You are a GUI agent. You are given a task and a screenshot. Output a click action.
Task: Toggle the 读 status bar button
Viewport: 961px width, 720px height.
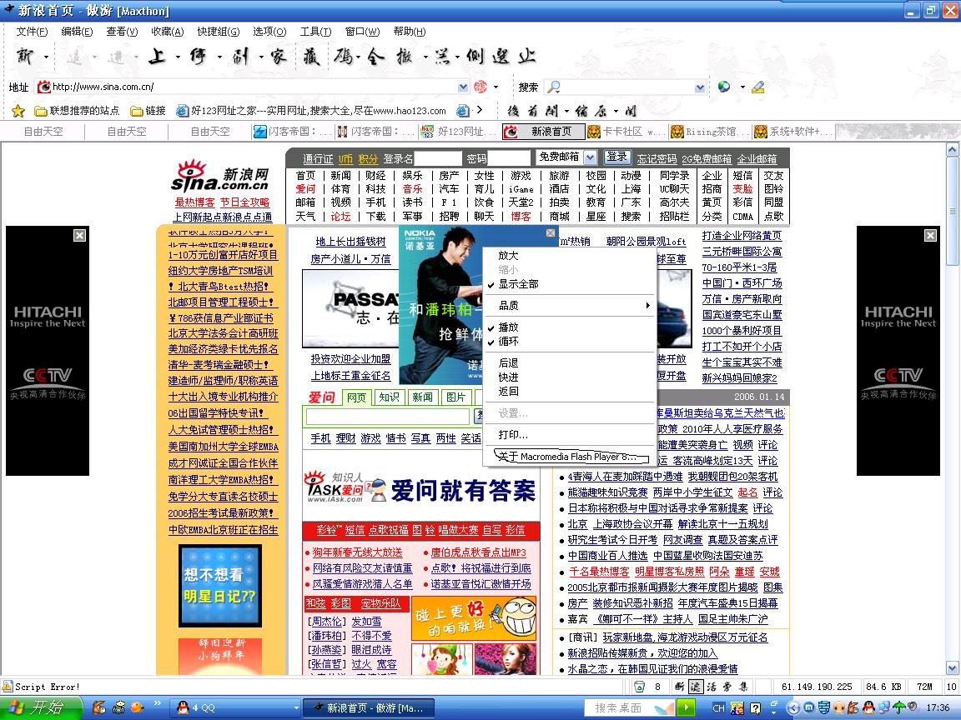(x=696, y=687)
